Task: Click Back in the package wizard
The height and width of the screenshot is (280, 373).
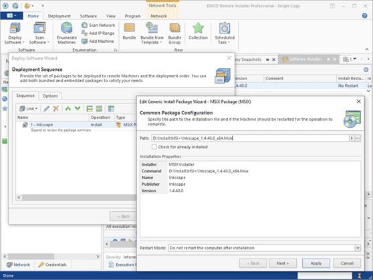Action: 253,263
